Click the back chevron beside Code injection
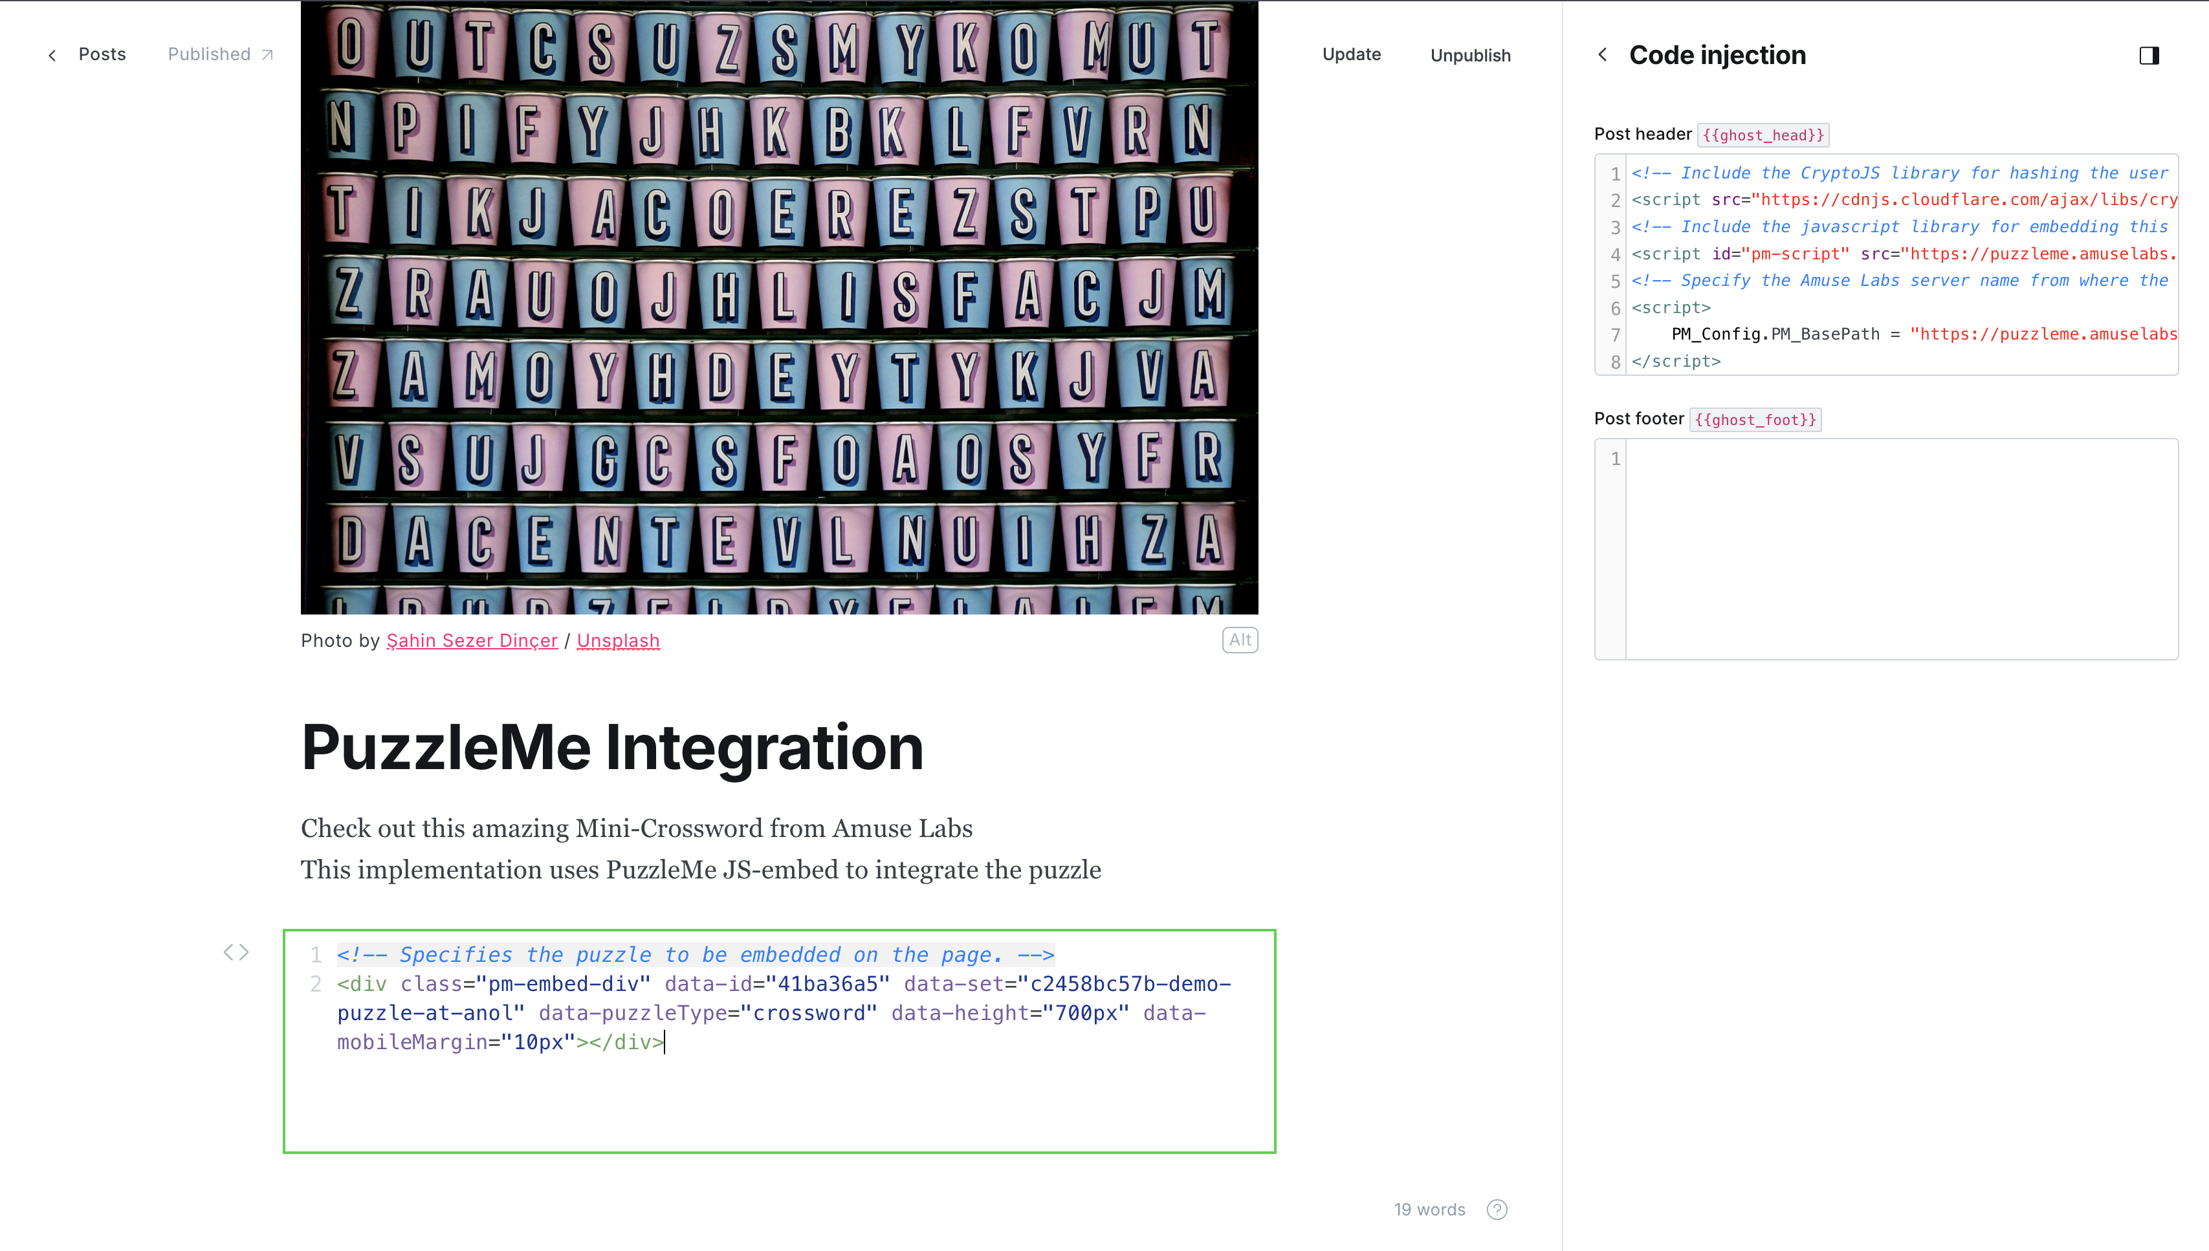This screenshot has width=2209, height=1251. (1603, 55)
